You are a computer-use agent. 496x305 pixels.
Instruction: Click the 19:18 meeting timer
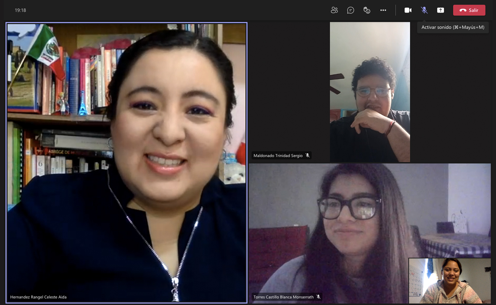(x=20, y=10)
